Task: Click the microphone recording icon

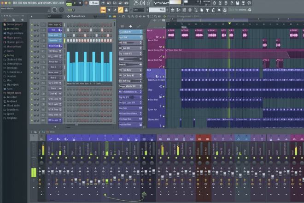Action: pos(226,3)
